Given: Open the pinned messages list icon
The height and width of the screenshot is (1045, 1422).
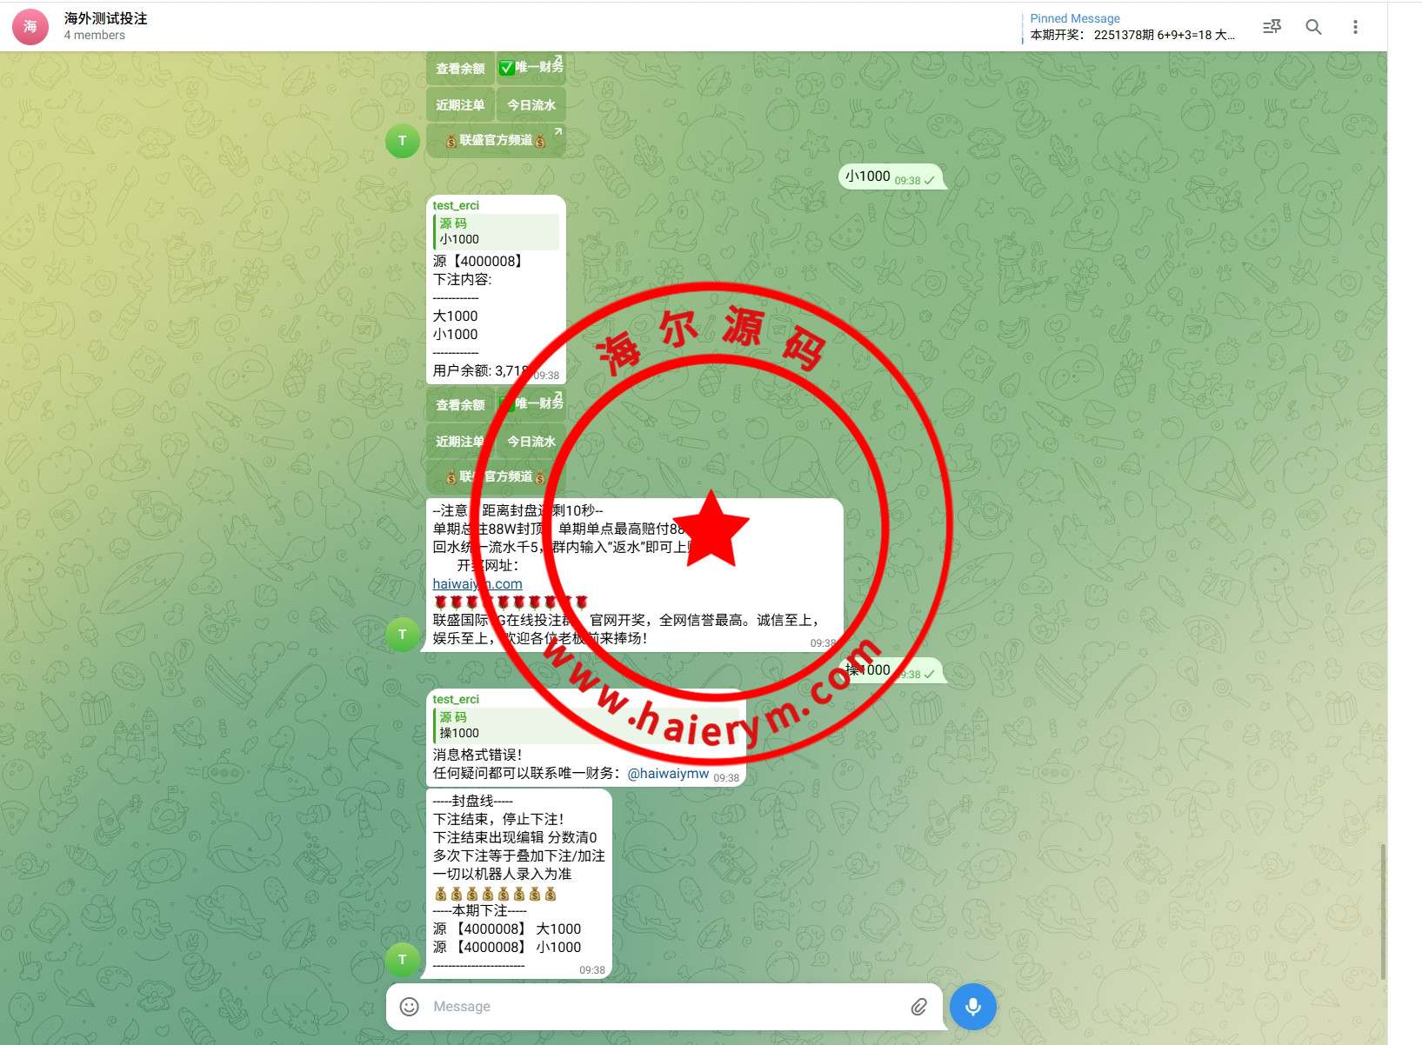Looking at the screenshot, I should click(x=1272, y=27).
